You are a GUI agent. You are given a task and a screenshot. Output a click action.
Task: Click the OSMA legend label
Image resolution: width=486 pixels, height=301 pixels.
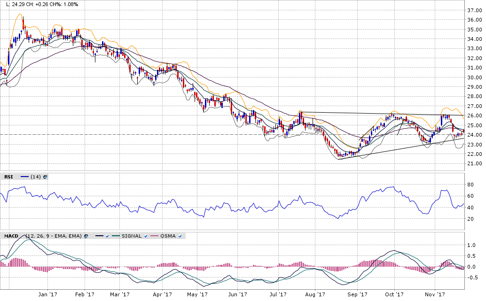[x=167, y=236]
